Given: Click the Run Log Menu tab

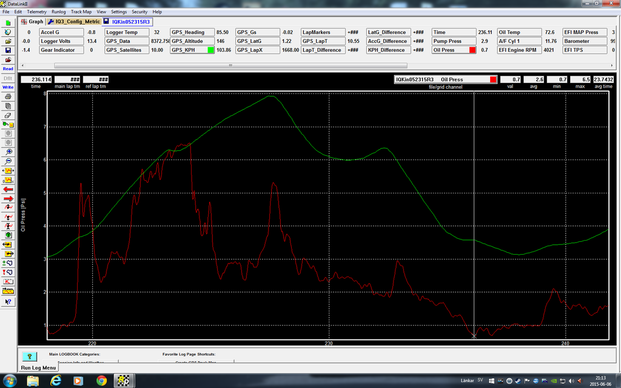Looking at the screenshot, I should [x=39, y=367].
